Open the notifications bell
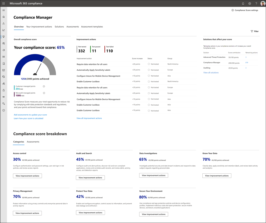This screenshot has width=266, height=223. [x=243, y=3]
